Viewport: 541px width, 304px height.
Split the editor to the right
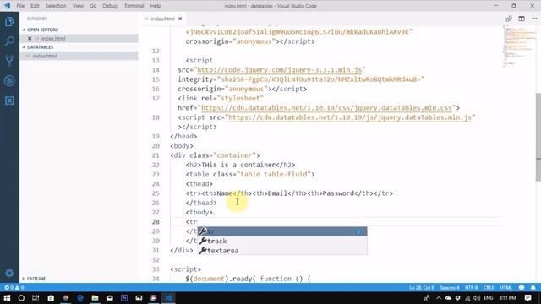click(522, 19)
